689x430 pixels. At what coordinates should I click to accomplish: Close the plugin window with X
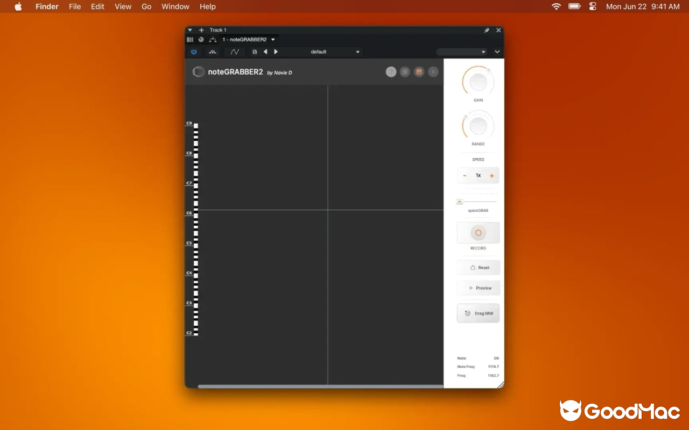(x=498, y=30)
